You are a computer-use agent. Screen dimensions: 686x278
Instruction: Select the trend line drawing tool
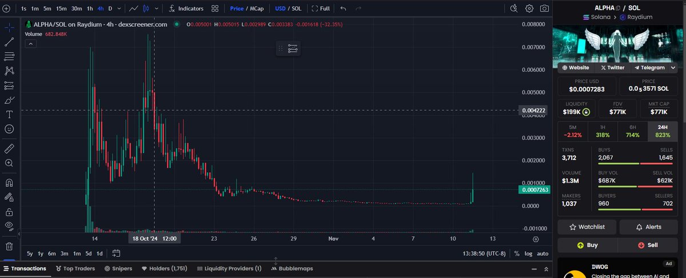9,42
